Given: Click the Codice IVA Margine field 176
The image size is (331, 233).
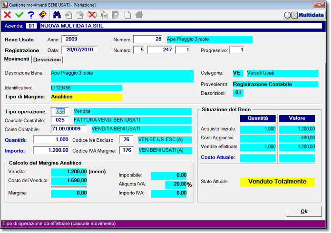Looking at the screenshot, I should point(127,150).
